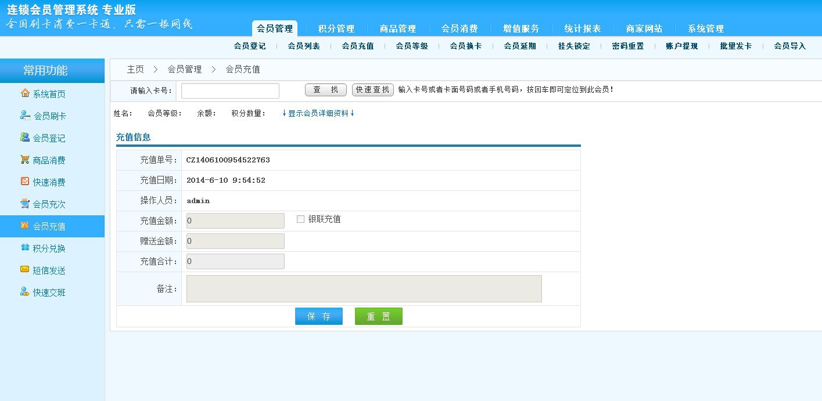Click the 快速查找 button
This screenshot has height=401, width=822.
pyautogui.click(x=373, y=90)
